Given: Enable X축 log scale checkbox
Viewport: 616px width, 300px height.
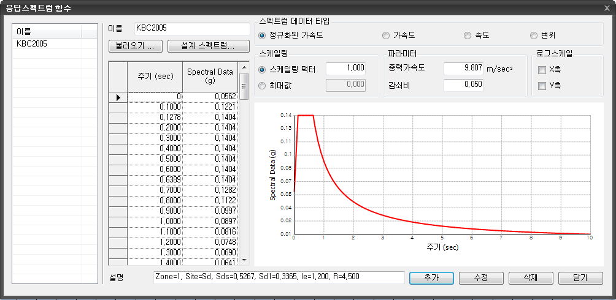Looking at the screenshot, I should [x=542, y=70].
